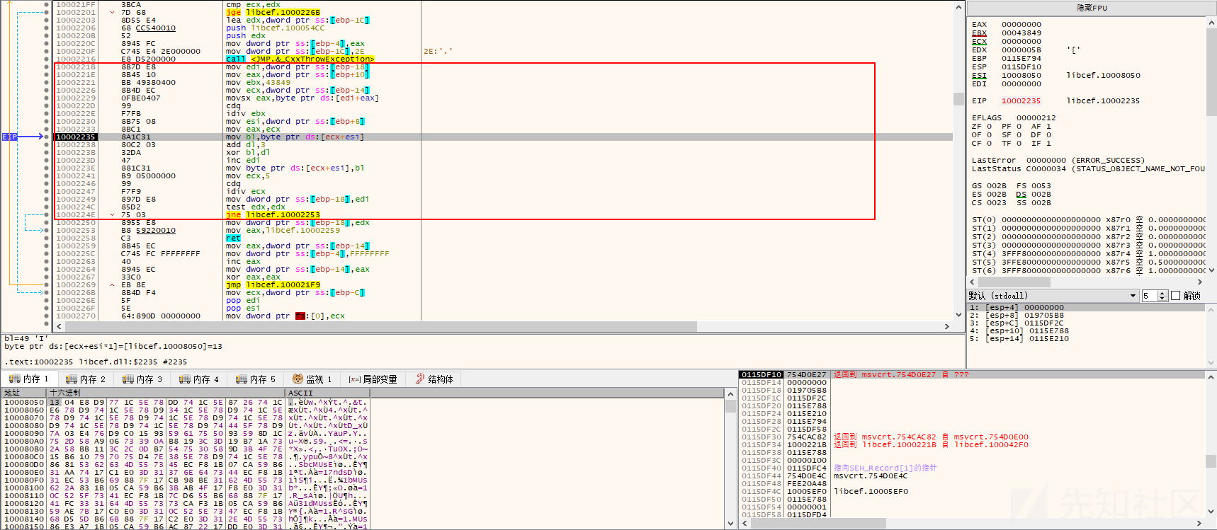Select the EBX register value 00043849
The width and height of the screenshot is (1217, 530).
pyautogui.click(x=1021, y=33)
